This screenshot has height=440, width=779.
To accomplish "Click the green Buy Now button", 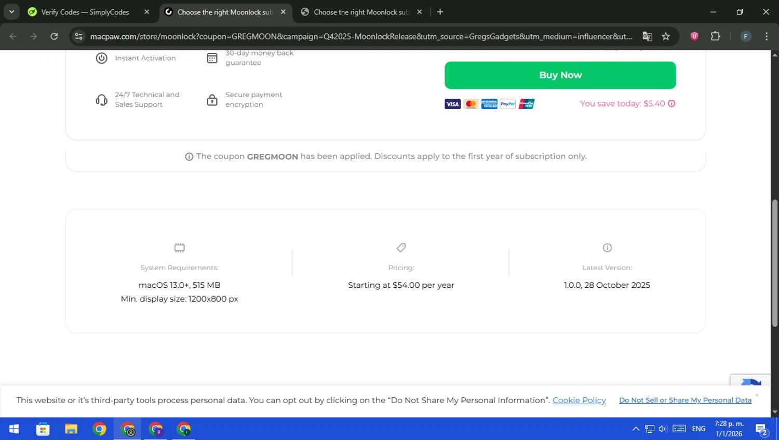I will 560,75.
